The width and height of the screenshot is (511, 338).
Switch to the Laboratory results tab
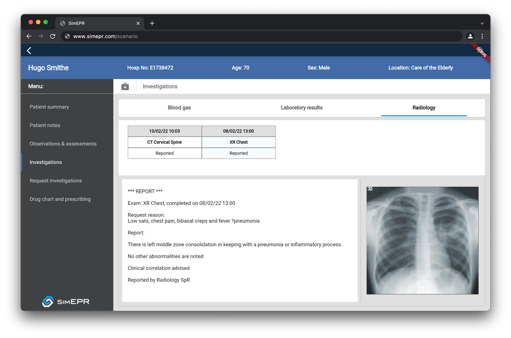pos(302,108)
